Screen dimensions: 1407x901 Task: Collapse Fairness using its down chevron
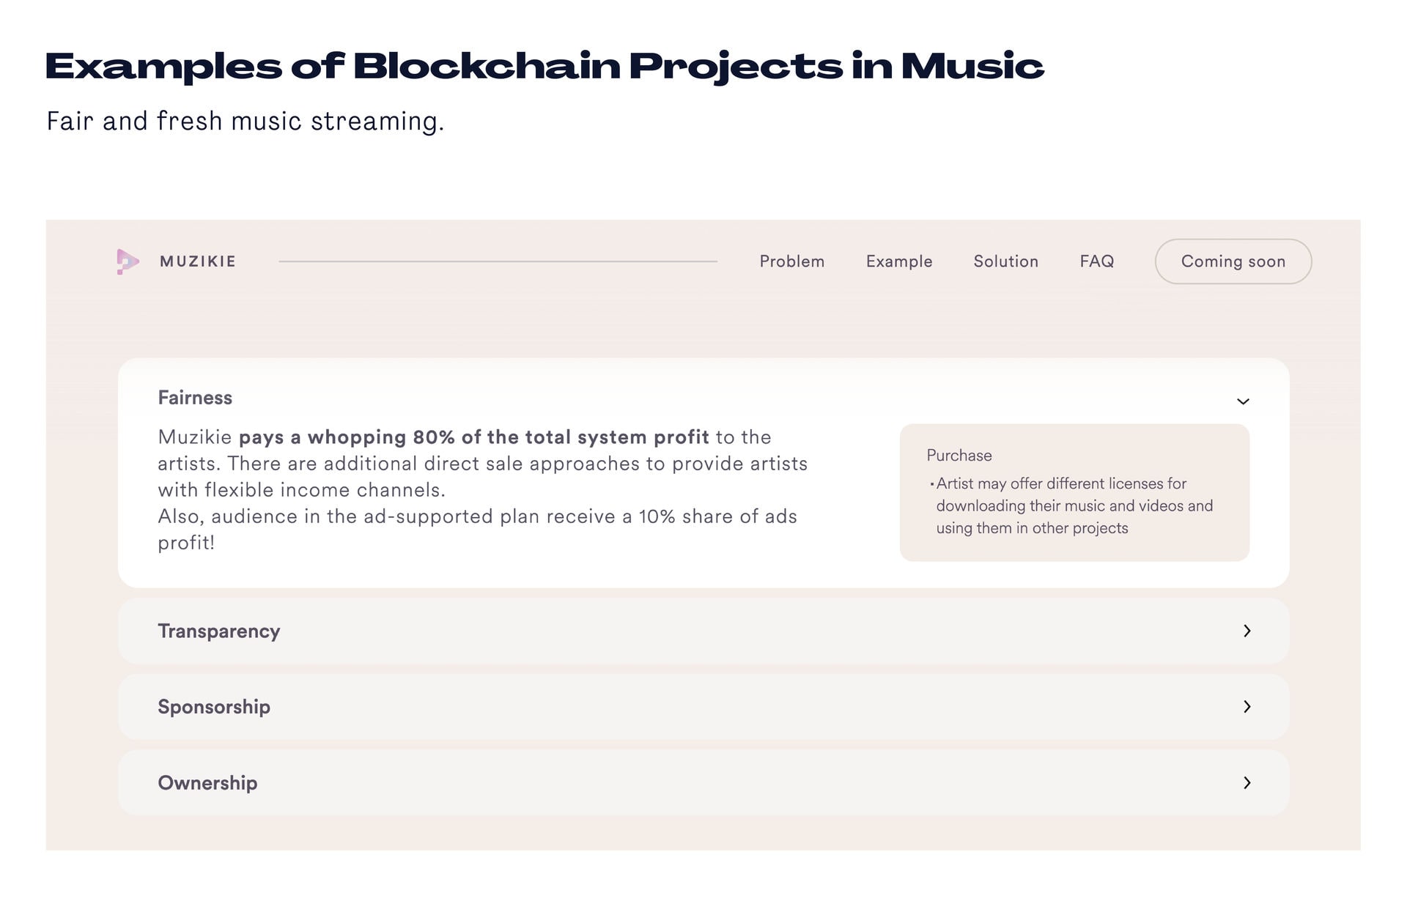pos(1243,401)
